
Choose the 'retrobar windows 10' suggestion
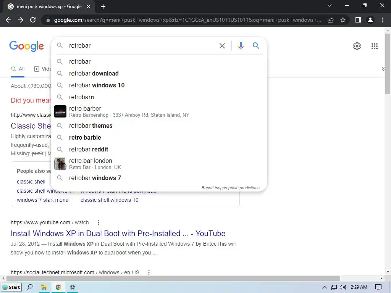click(x=159, y=85)
